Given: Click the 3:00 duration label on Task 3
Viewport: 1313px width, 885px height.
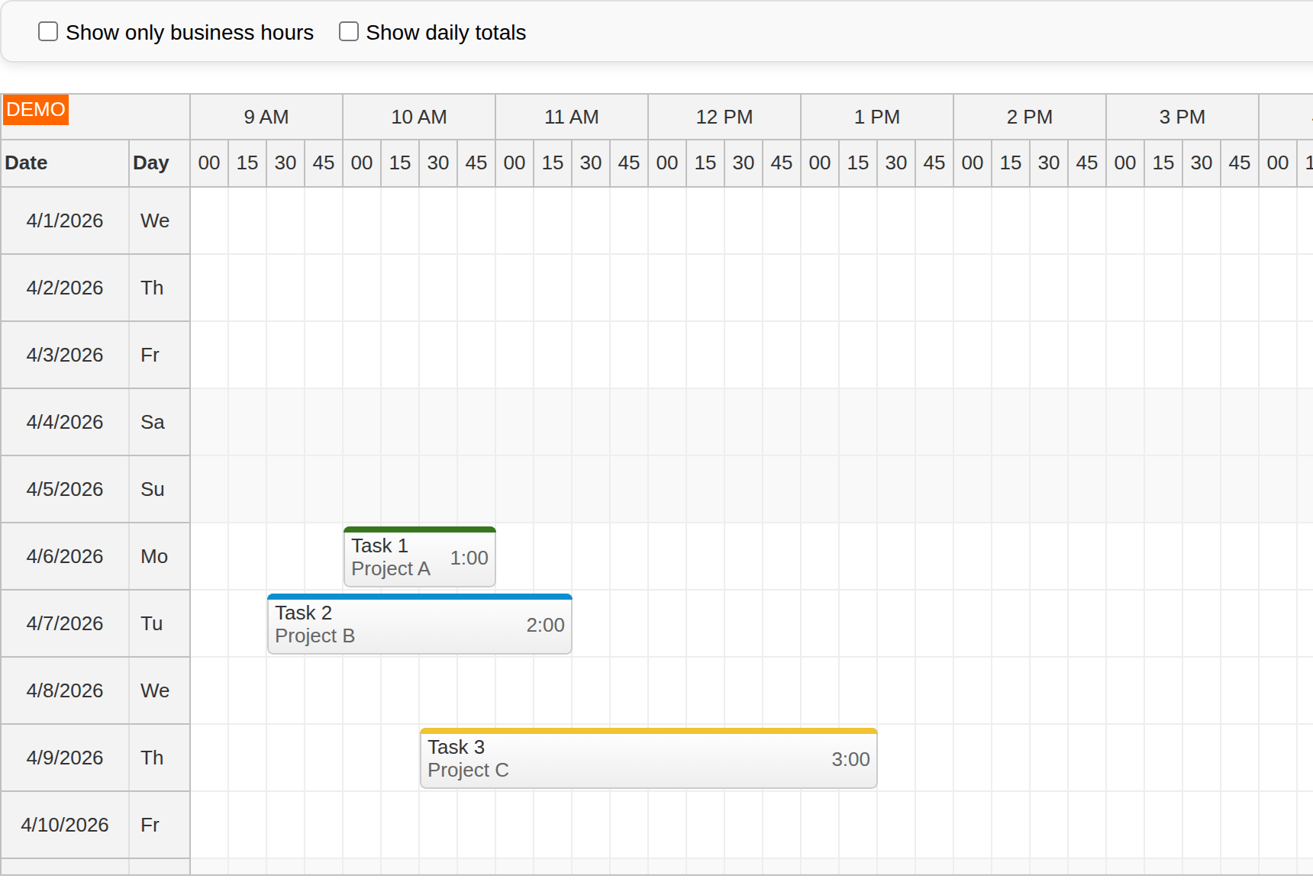Looking at the screenshot, I should coord(850,759).
